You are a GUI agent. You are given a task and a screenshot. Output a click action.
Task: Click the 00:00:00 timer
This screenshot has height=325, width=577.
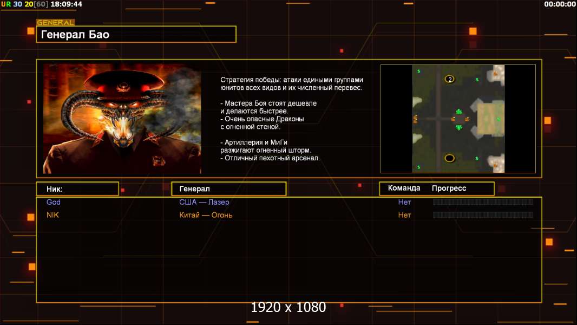point(560,4)
